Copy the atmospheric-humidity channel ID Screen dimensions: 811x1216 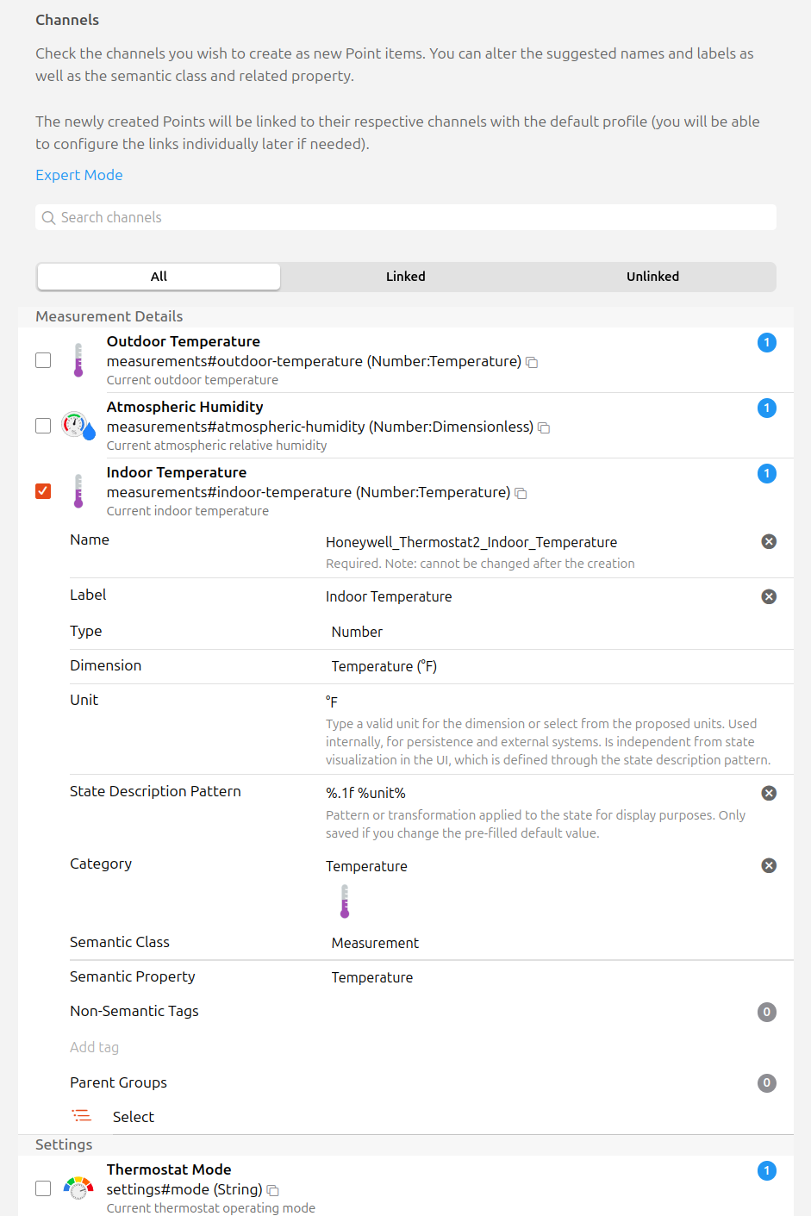pos(544,428)
